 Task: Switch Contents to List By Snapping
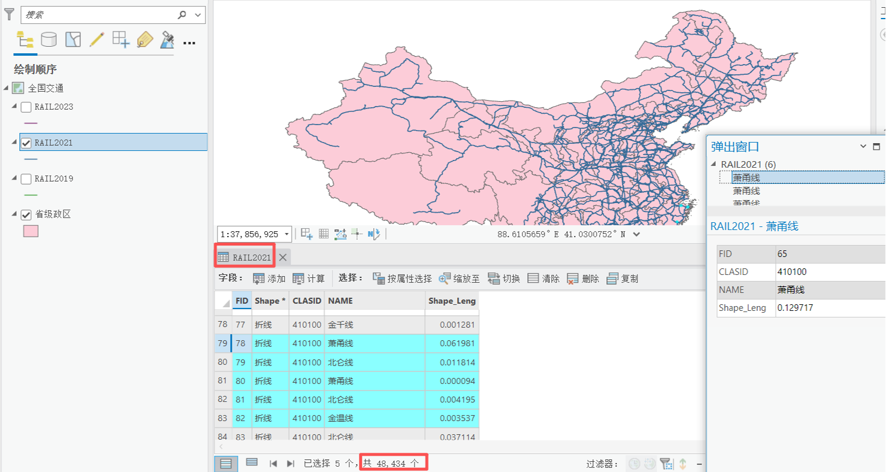[120, 40]
